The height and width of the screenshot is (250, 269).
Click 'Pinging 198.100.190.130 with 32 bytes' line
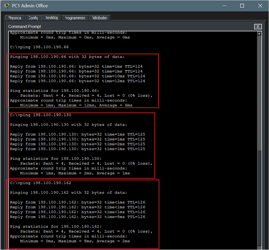click(68, 125)
